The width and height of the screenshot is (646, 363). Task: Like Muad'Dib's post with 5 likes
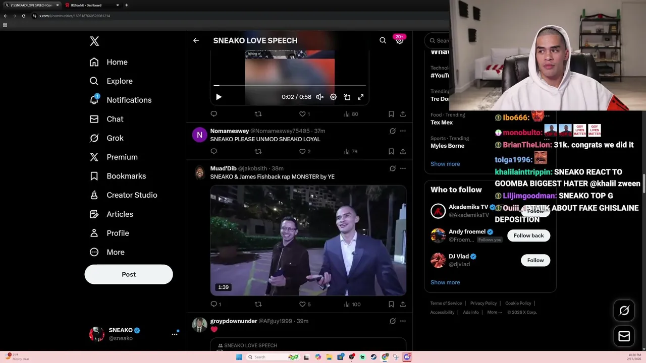[304, 304]
